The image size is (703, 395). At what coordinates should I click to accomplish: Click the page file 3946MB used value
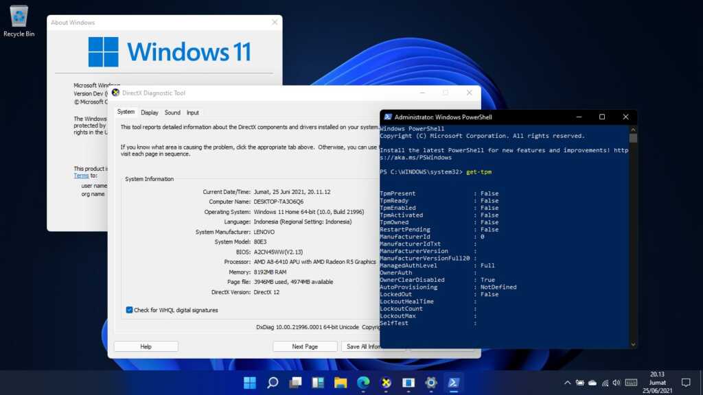point(293,282)
